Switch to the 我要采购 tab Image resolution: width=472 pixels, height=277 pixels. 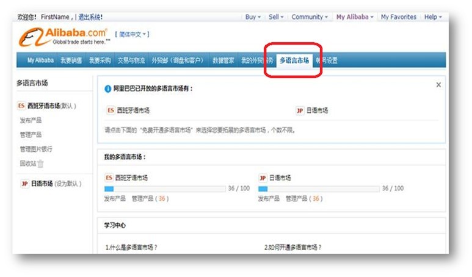[100, 60]
